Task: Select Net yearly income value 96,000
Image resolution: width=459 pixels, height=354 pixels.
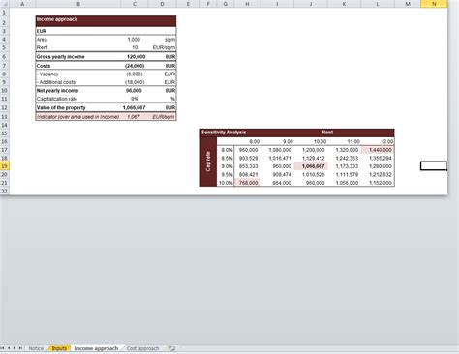Action: [135, 91]
